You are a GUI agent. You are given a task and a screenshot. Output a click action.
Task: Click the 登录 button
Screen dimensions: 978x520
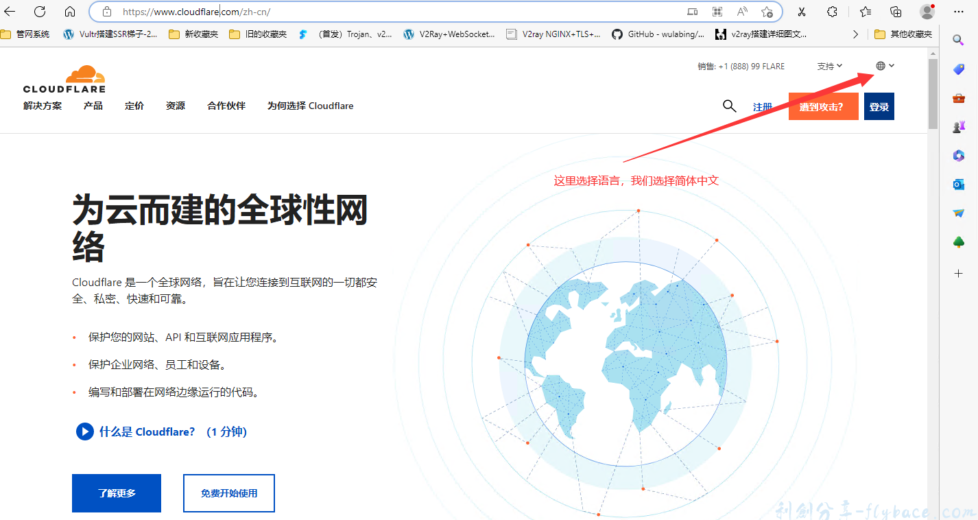pos(879,106)
